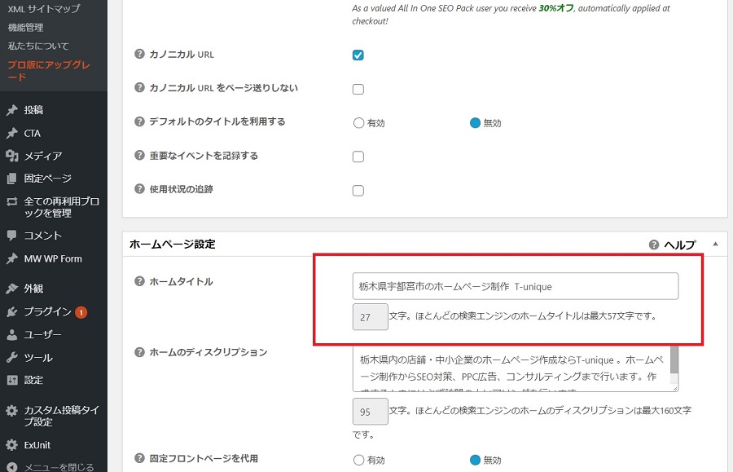The width and height of the screenshot is (733, 472).
Task: Enable 重要なイベントを記録する checkbox
Action: (x=358, y=157)
